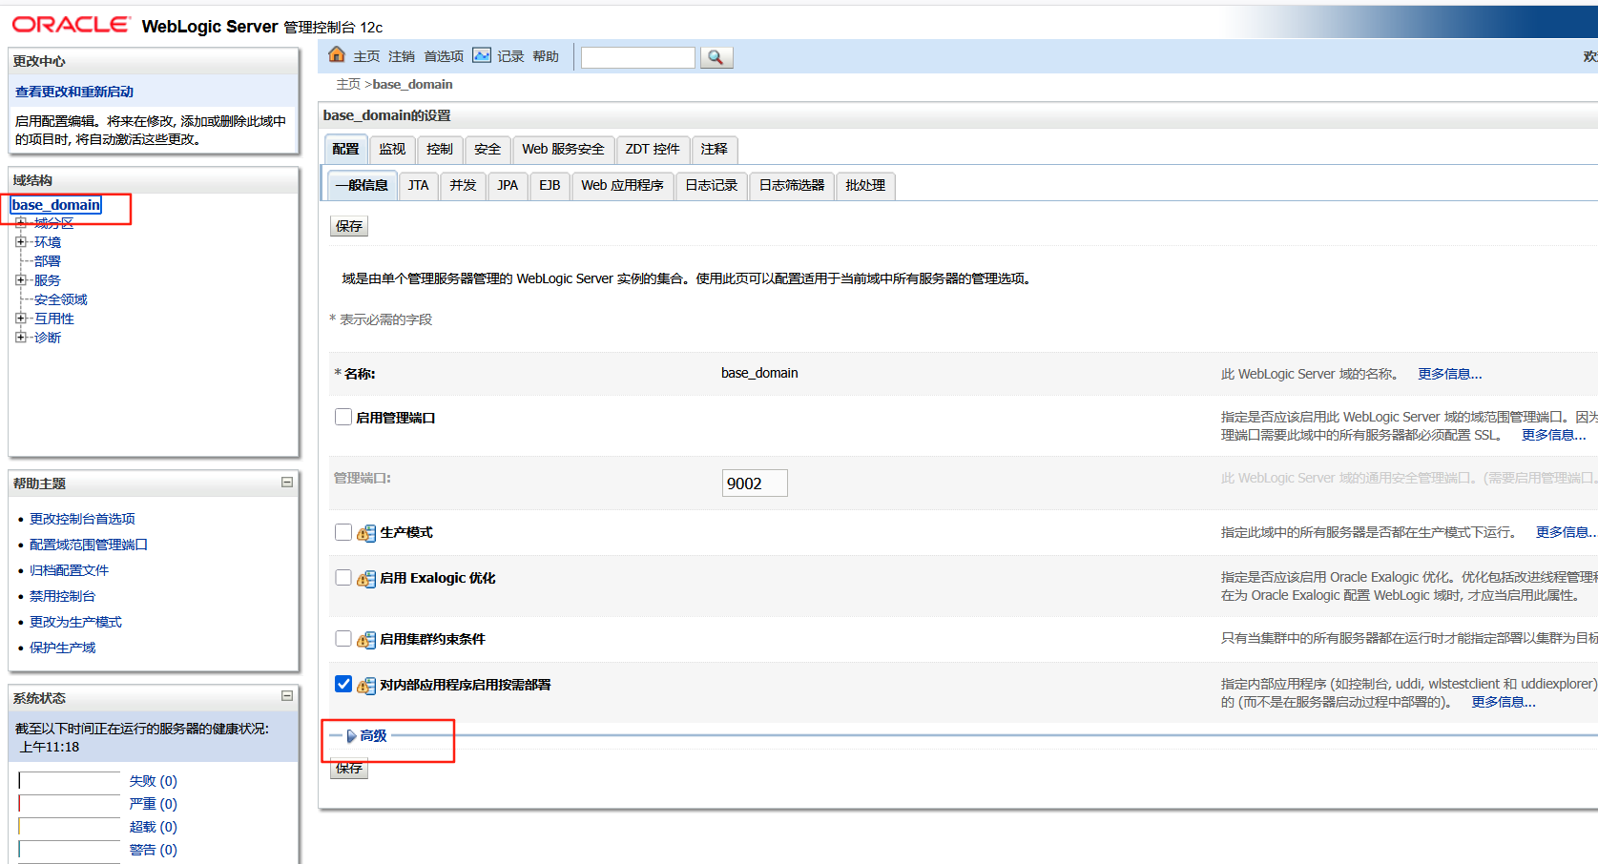Click the magnifier search button
This screenshot has width=1598, height=864.
(716, 57)
